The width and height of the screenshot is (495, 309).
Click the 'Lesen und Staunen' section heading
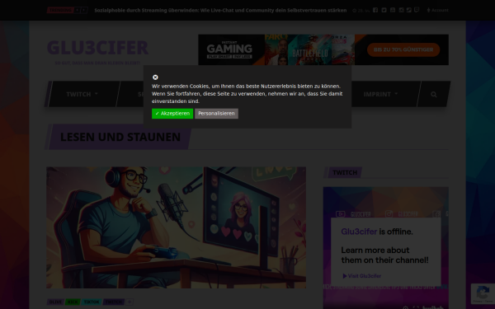point(120,137)
